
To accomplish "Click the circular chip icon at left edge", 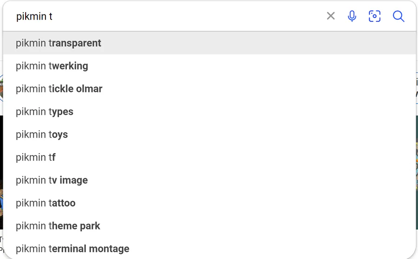I will [x=1, y=88].
